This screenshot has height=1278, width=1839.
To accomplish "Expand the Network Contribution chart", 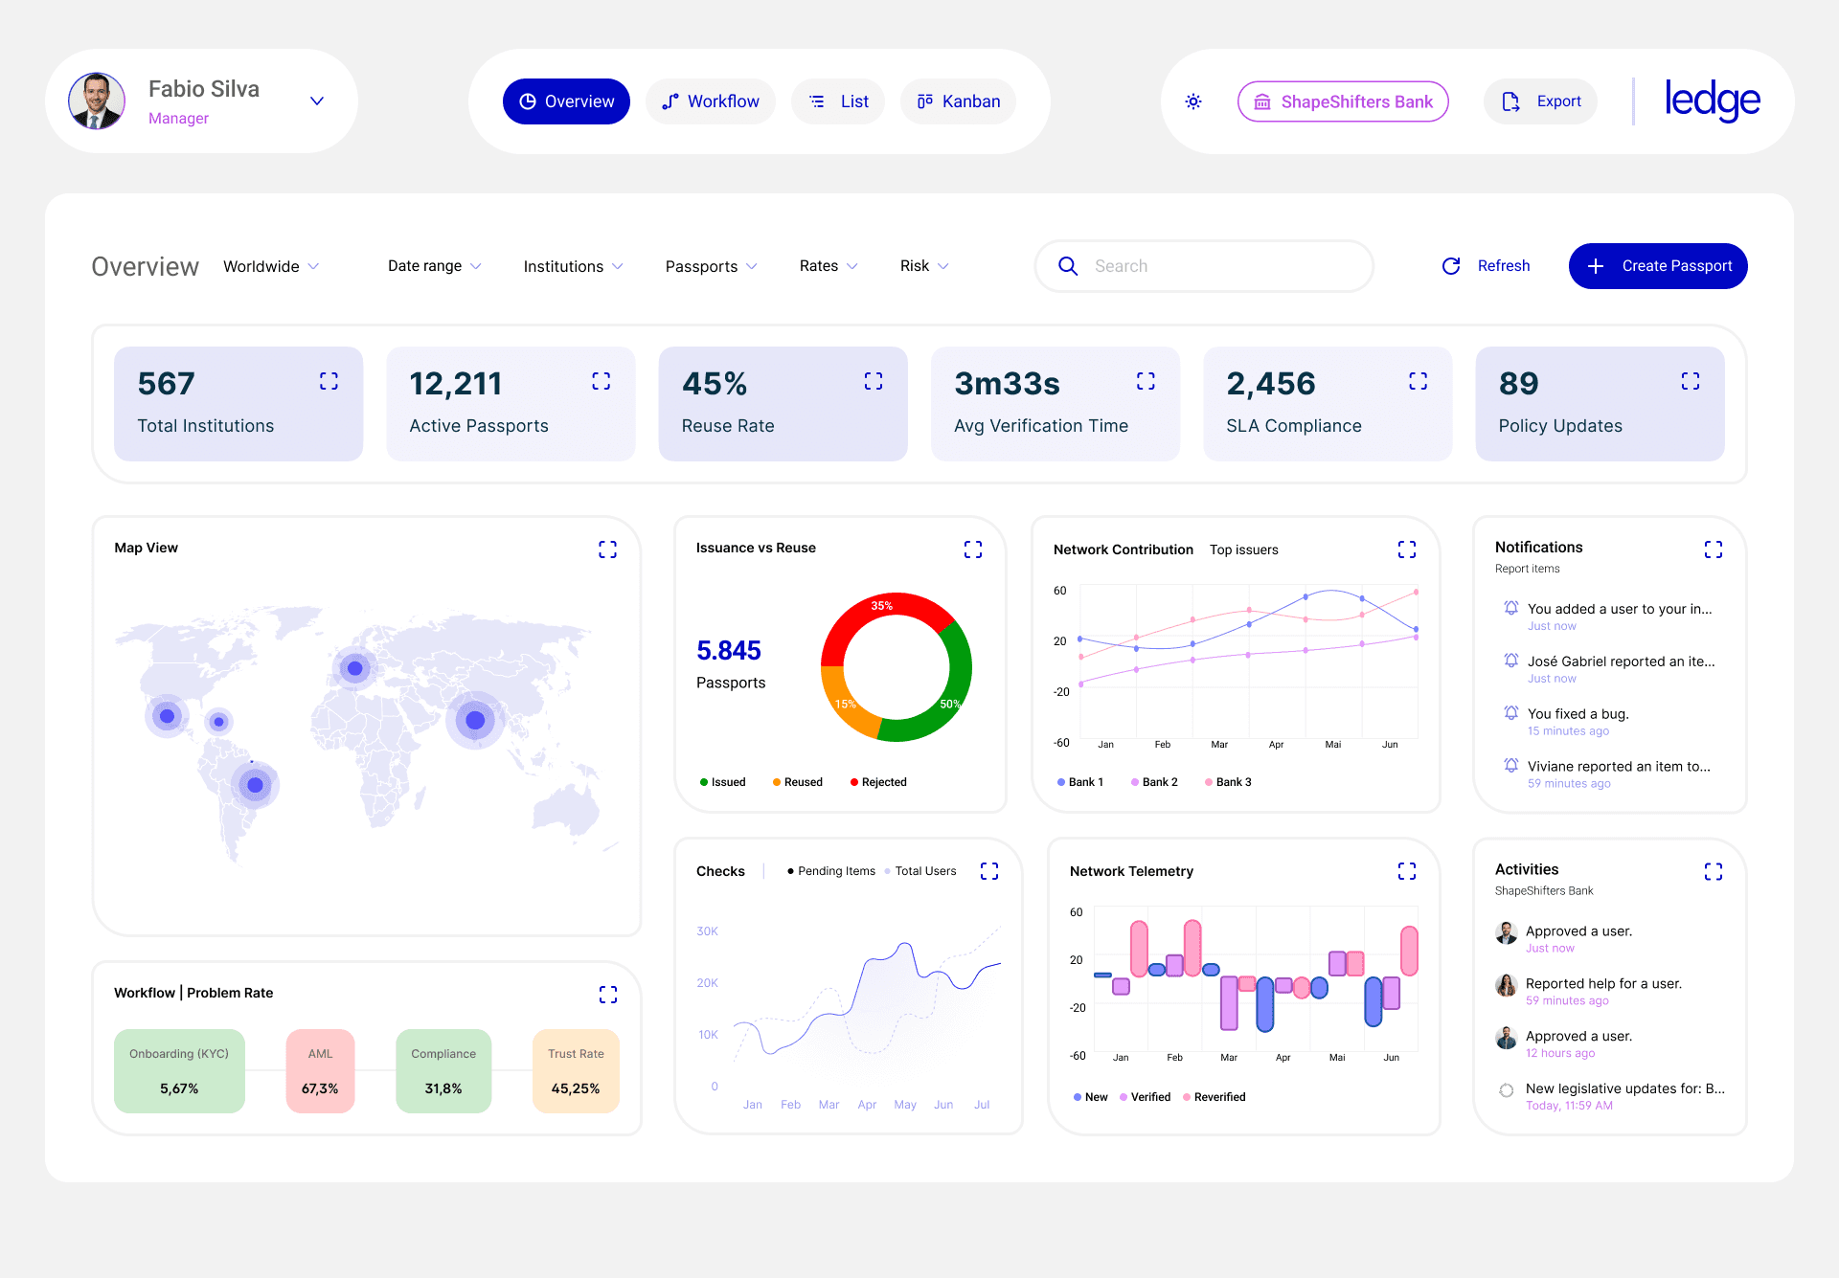I will click(x=1406, y=549).
